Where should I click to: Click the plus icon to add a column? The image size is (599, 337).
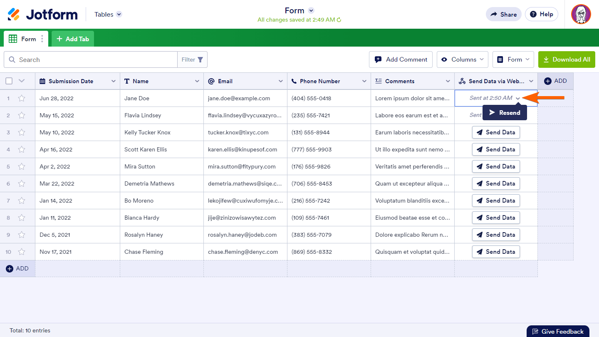click(548, 81)
